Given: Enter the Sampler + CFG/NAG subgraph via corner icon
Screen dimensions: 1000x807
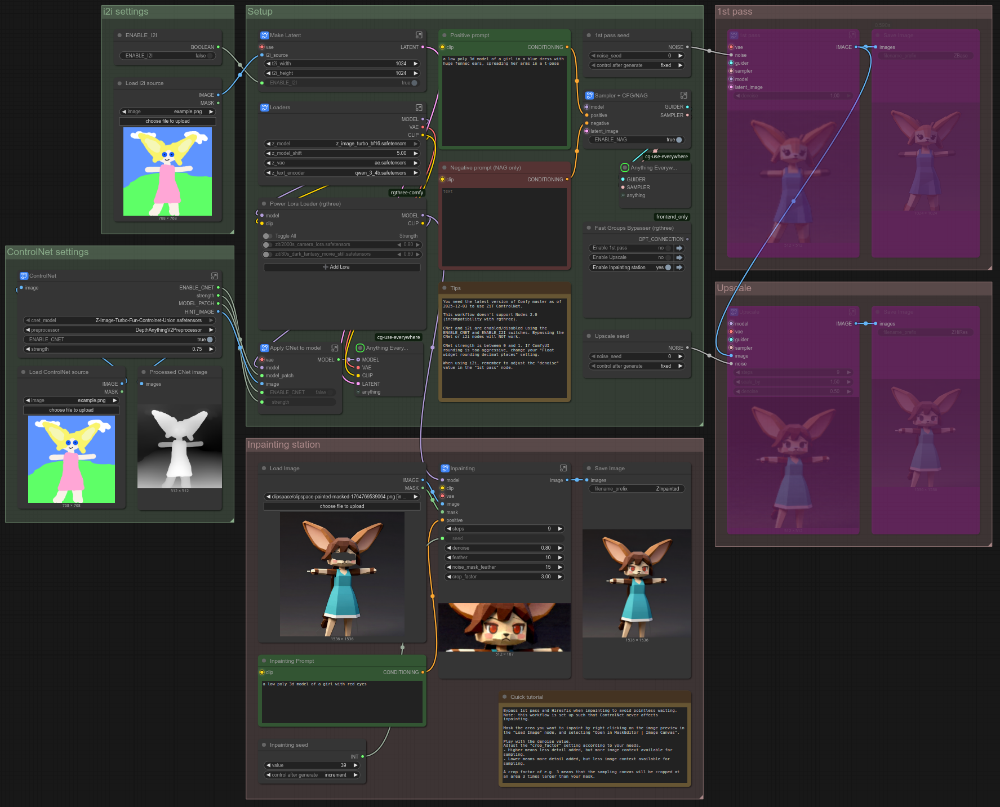Looking at the screenshot, I should tap(684, 96).
